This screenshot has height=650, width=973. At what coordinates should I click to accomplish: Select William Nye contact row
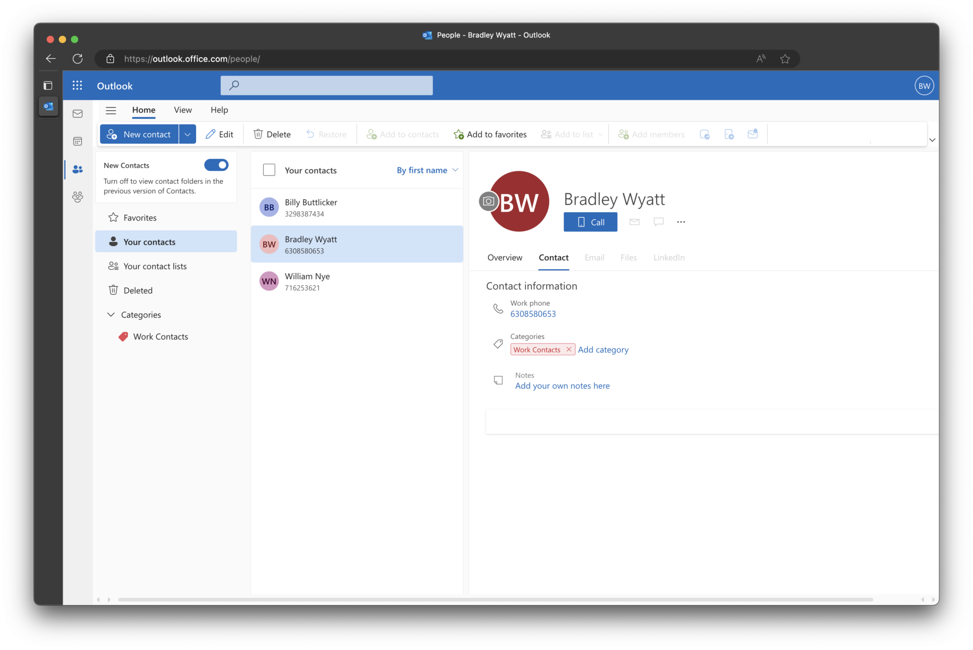tap(357, 281)
